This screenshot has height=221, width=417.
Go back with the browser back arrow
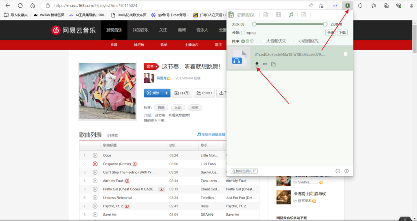coord(8,5)
